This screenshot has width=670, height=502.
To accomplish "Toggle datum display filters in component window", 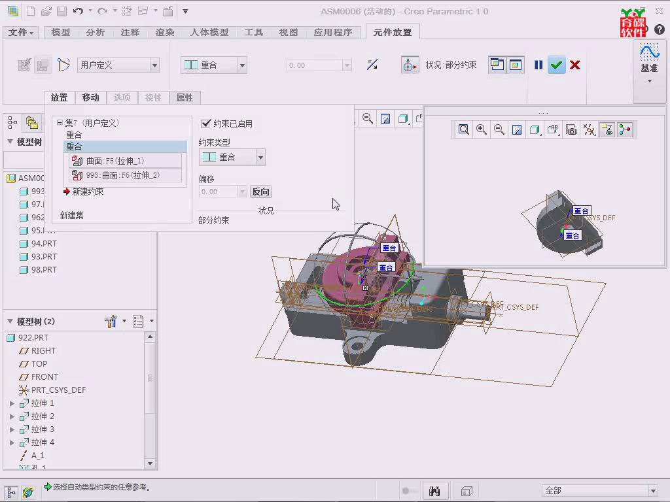I will point(590,129).
